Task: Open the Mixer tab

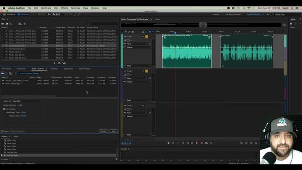Action: coord(158,19)
